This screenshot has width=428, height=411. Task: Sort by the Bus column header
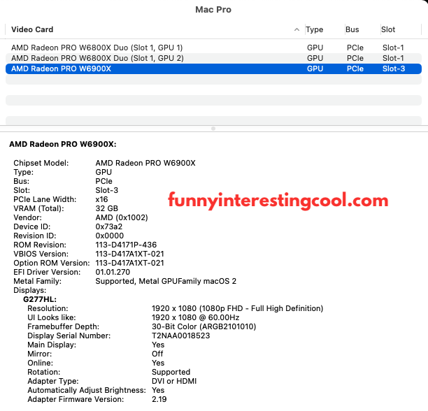click(352, 29)
